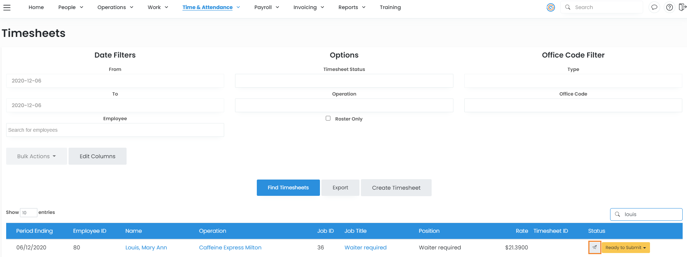Click the paper plane submit icon
This screenshot has height=257, width=687.
(x=595, y=248)
